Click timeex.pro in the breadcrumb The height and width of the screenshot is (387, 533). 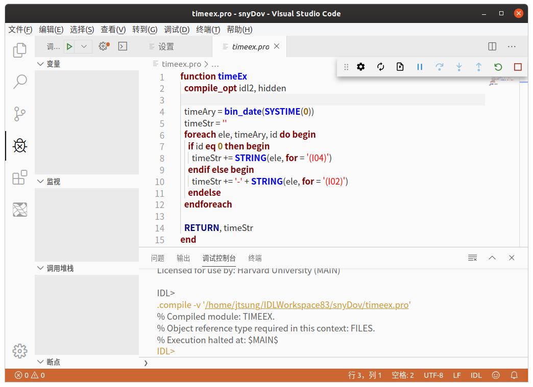tap(181, 64)
